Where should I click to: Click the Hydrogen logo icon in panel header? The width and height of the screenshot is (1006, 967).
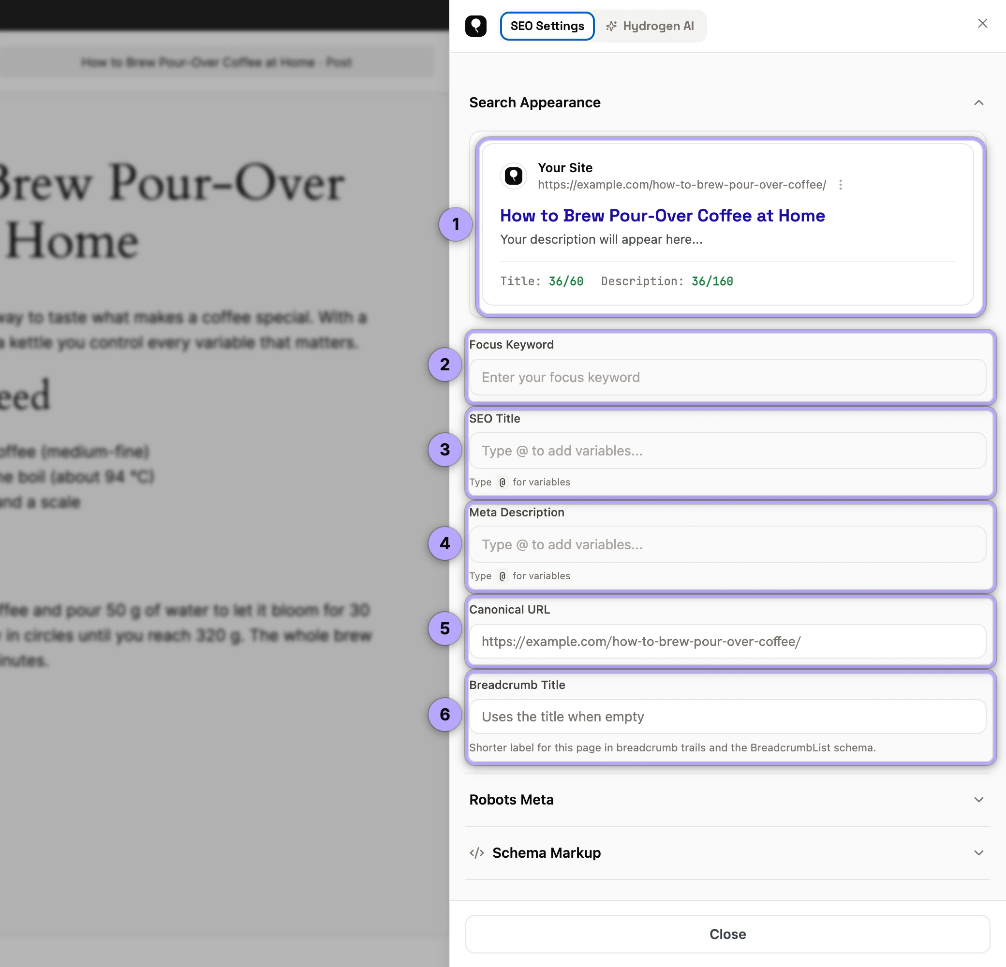click(476, 26)
